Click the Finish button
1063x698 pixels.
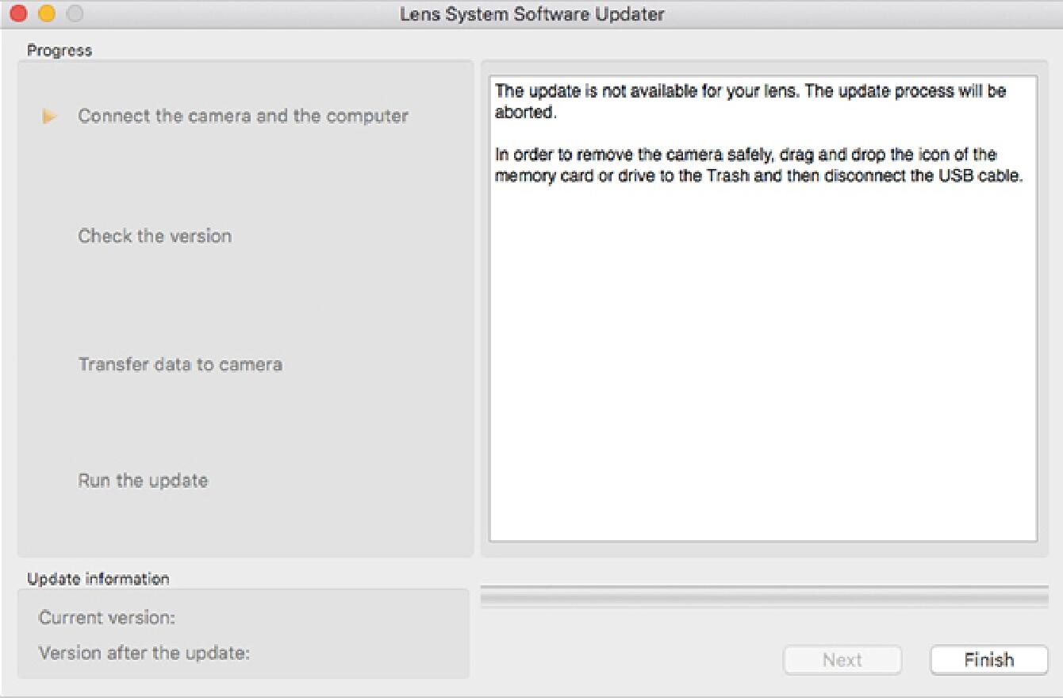tap(988, 660)
